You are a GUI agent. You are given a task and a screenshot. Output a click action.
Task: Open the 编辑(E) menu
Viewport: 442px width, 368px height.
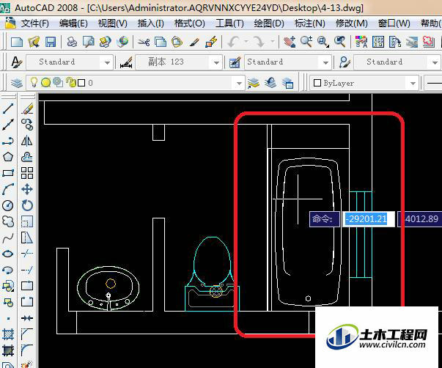tap(73, 23)
